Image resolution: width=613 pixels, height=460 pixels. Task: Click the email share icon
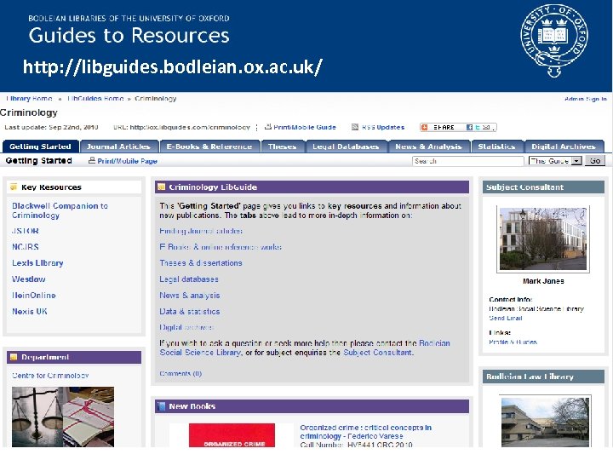(x=485, y=127)
